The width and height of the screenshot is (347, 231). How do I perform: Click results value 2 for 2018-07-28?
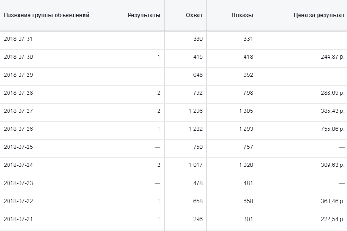(x=159, y=93)
